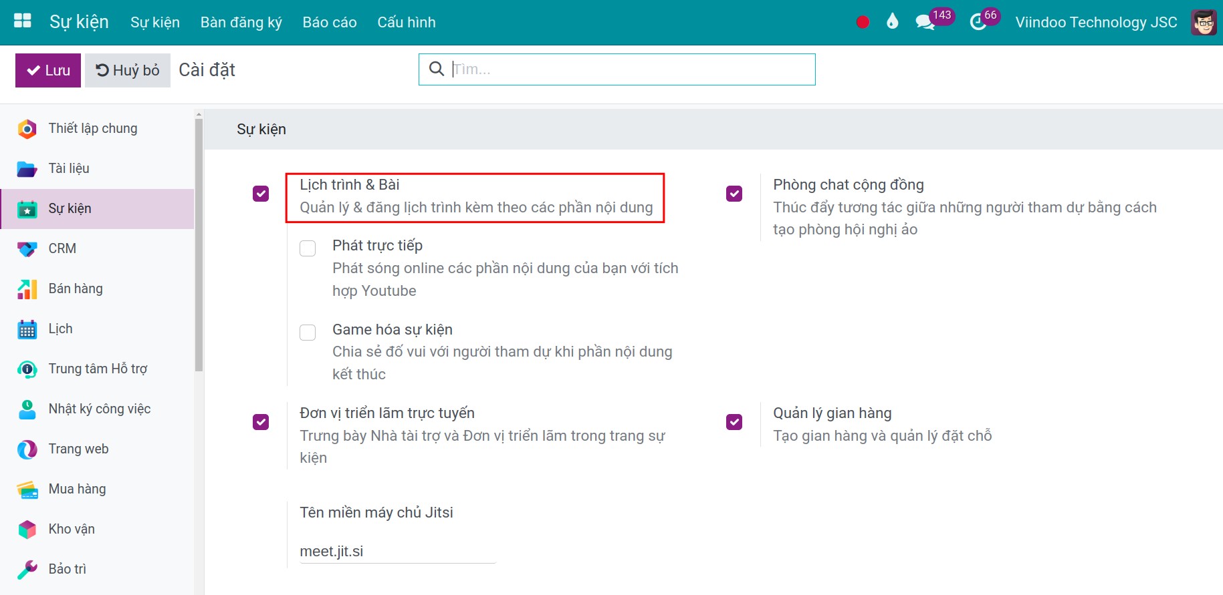
Task: Click the user avatar picture
Action: [x=1204, y=22]
